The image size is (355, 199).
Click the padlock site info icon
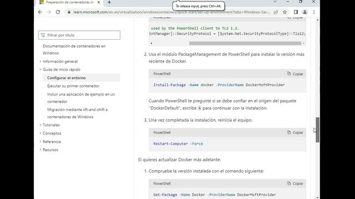(x=69, y=12)
